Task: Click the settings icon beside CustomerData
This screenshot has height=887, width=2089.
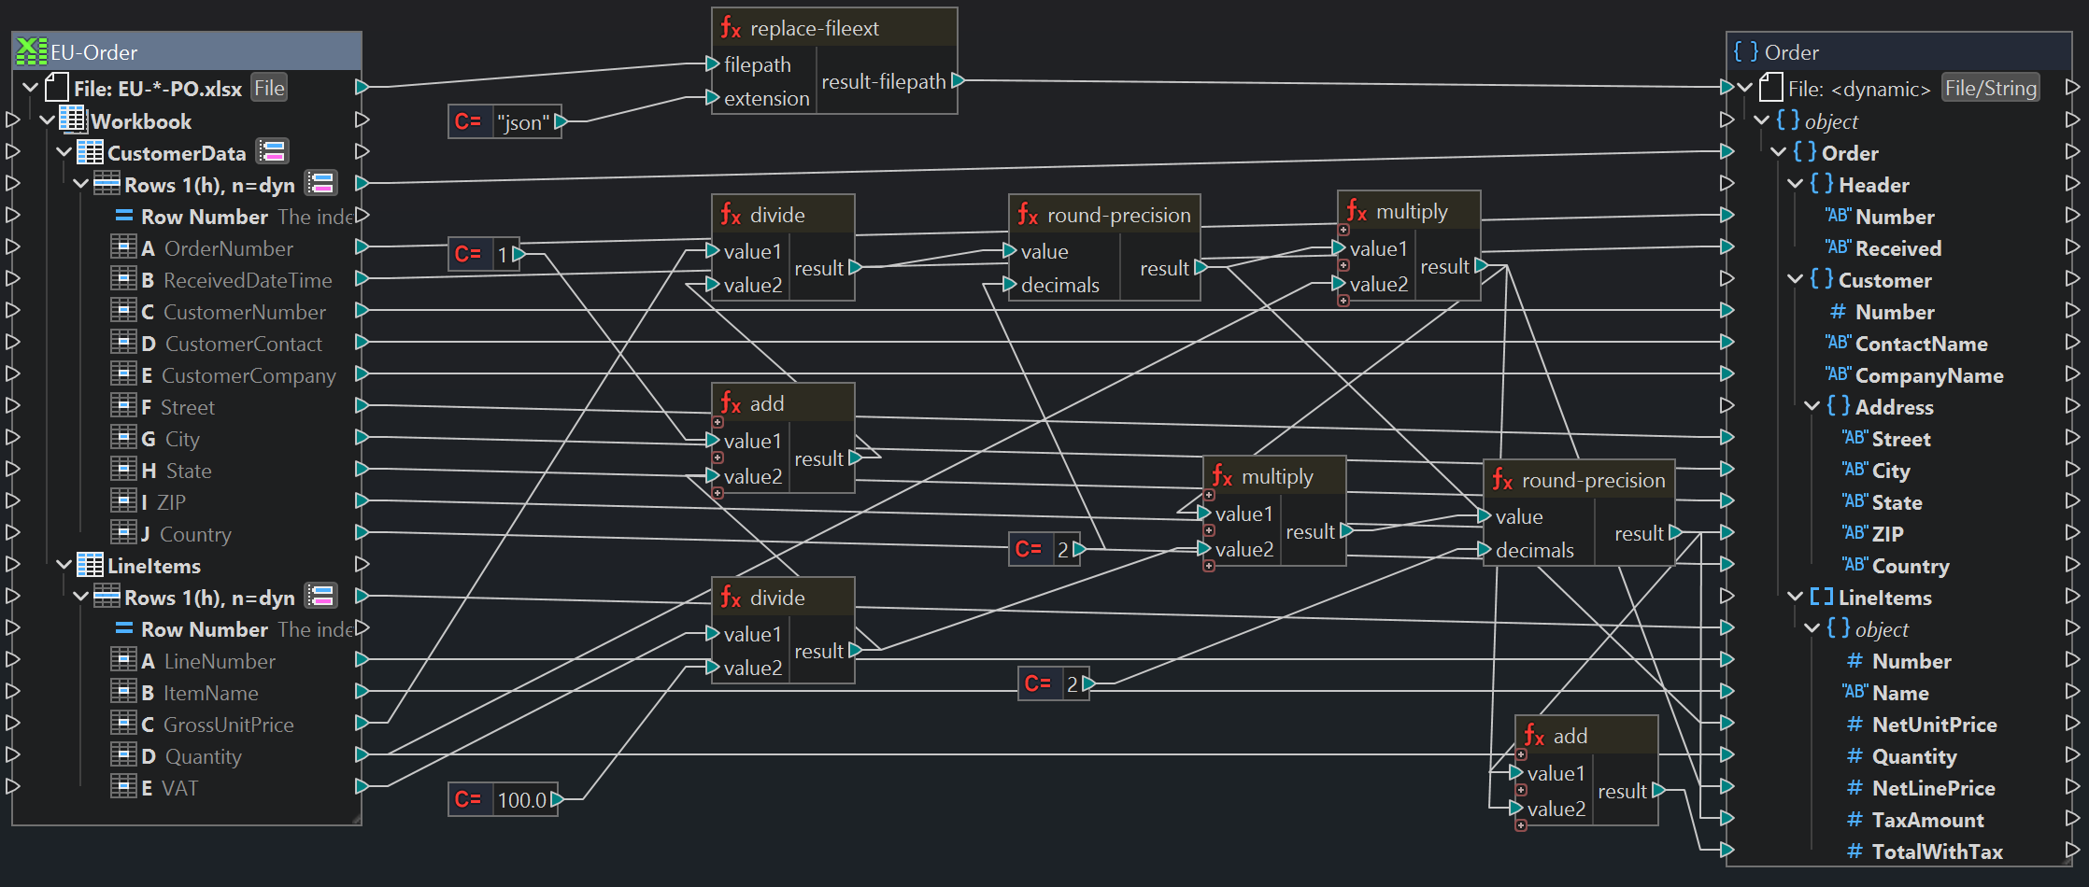Action: [273, 152]
